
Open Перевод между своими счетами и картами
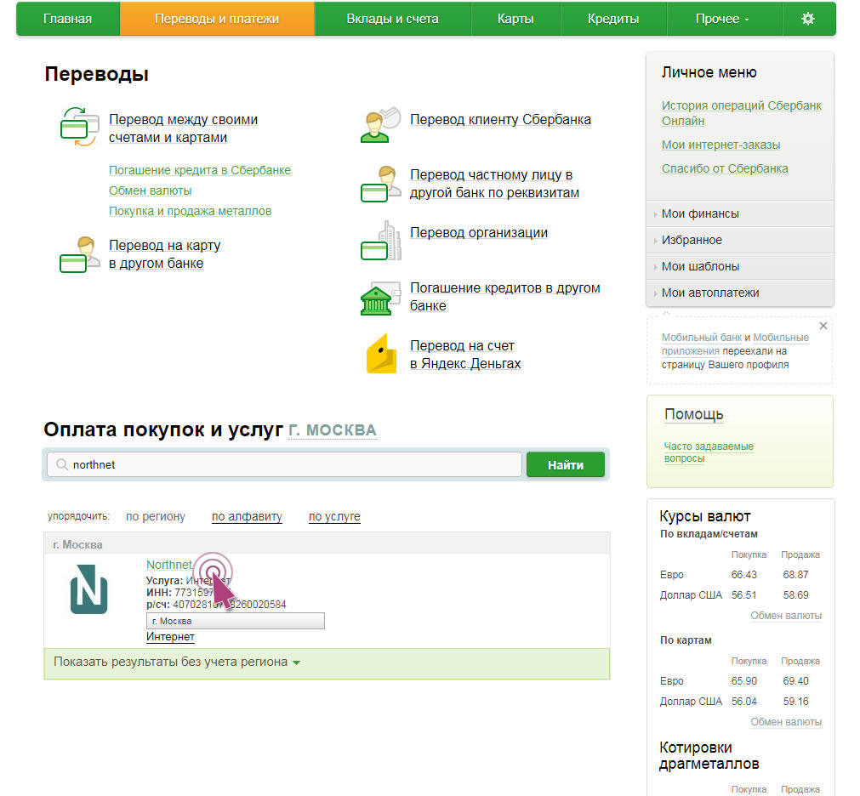tap(183, 128)
